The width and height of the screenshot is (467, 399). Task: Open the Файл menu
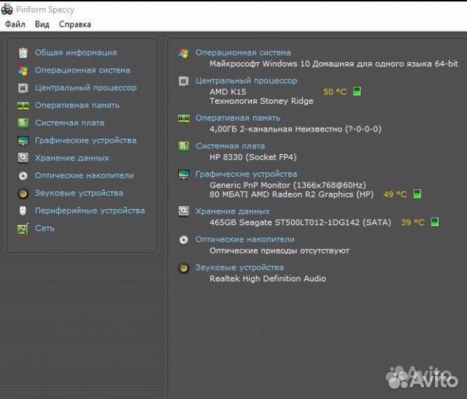(x=15, y=24)
